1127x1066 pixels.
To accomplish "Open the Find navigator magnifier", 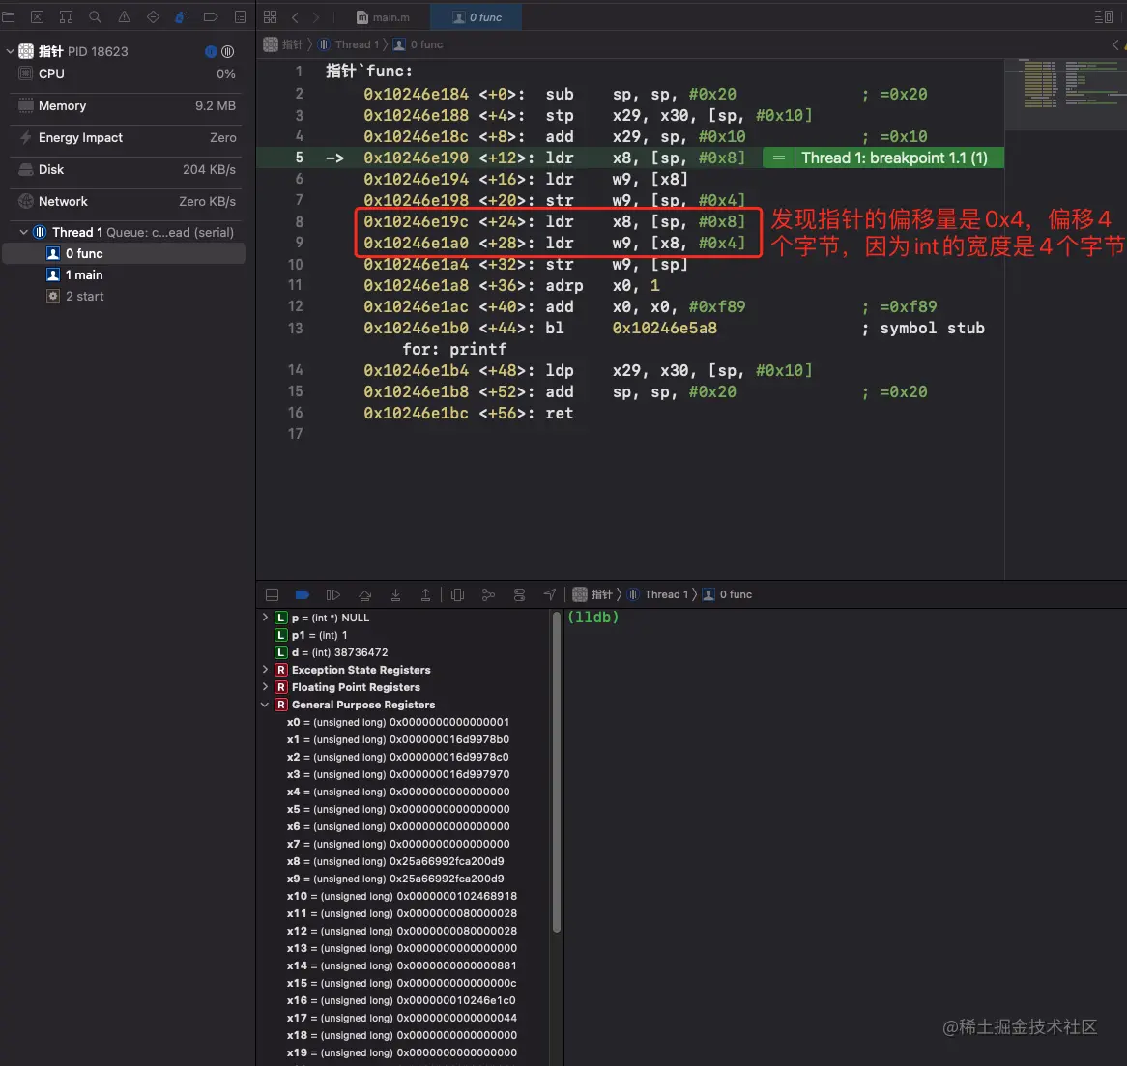I will (x=95, y=16).
